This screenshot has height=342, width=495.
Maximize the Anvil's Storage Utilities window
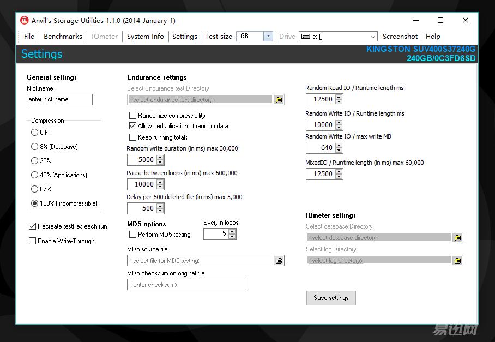(x=440, y=21)
